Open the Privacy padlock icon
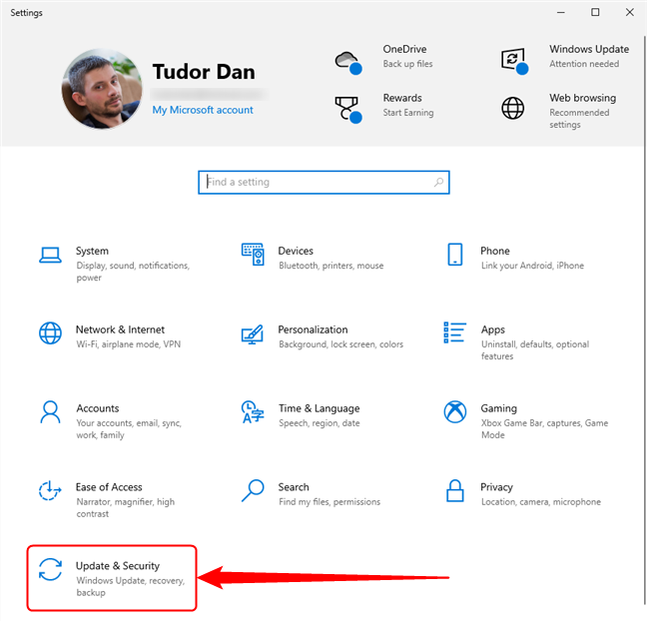This screenshot has width=647, height=621. click(455, 490)
